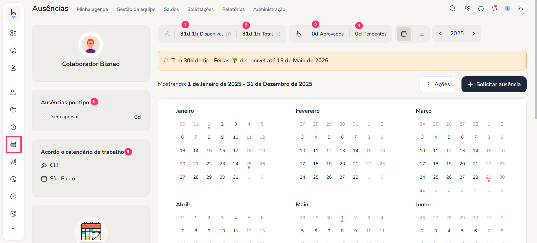
Task: Click the notifications bell icon
Action: pos(494,8)
